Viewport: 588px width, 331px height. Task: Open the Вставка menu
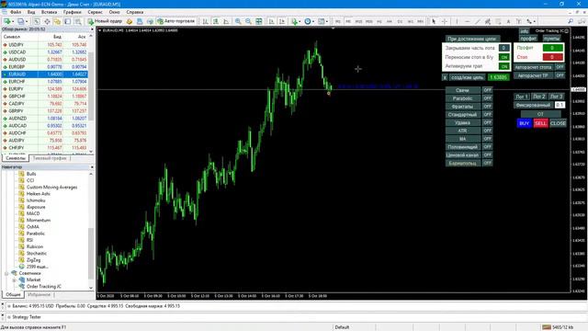49,12
